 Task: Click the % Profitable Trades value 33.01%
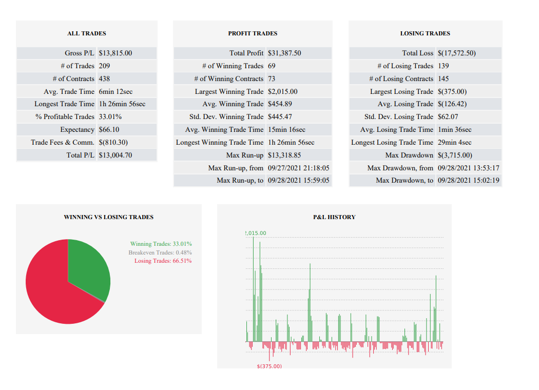click(110, 116)
